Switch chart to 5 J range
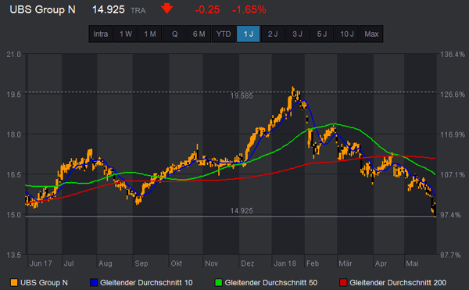 [x=322, y=34]
